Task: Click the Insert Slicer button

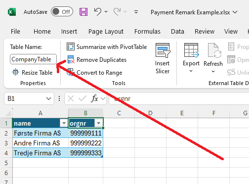Action: pyautogui.click(x=163, y=58)
